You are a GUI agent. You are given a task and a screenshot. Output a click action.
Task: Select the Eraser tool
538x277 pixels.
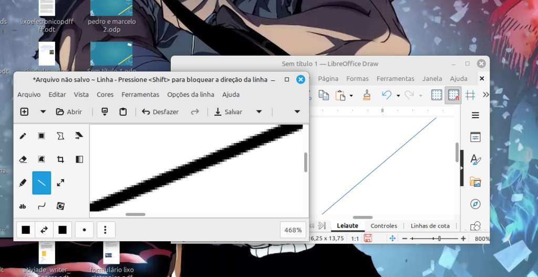tap(23, 159)
